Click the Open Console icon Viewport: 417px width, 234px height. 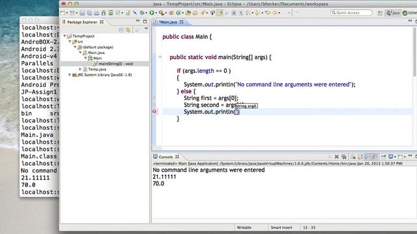(401, 157)
